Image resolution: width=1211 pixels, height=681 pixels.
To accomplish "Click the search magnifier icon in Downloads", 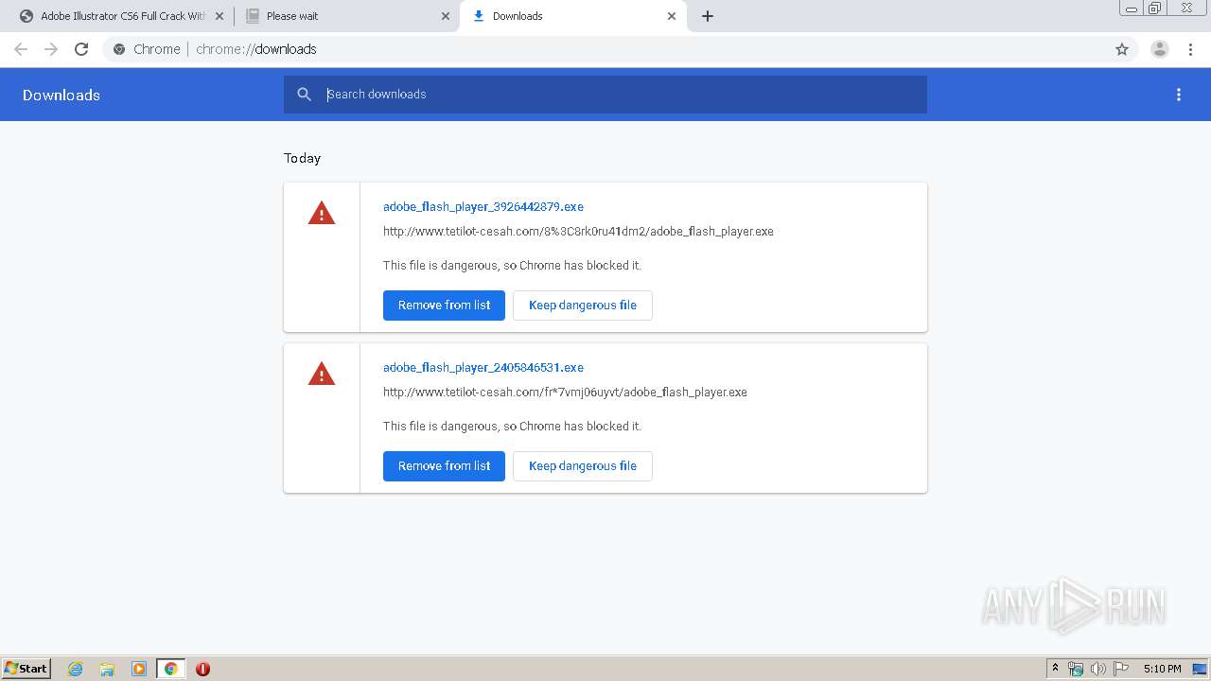I will [x=305, y=95].
